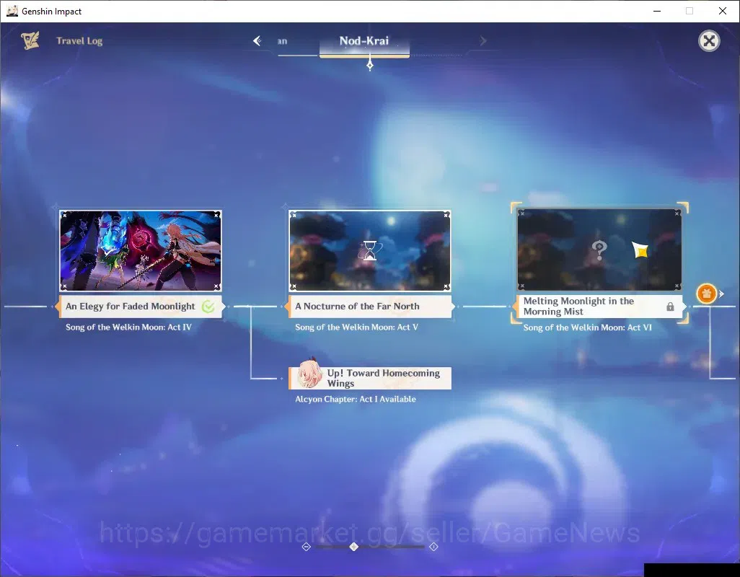Screen dimensions: 740x577
Task: Go to previous region with left arrow
Action: [257, 41]
